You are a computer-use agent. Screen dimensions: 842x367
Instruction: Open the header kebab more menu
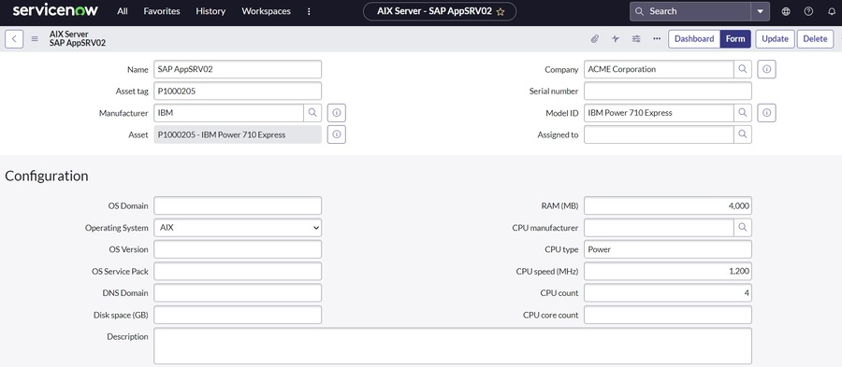309,11
